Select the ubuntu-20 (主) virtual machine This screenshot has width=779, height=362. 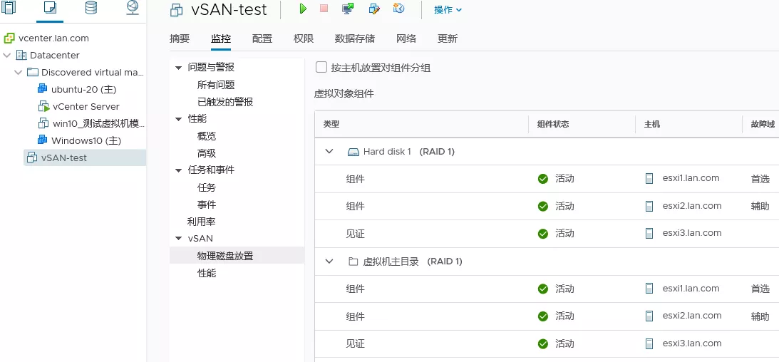[83, 90]
